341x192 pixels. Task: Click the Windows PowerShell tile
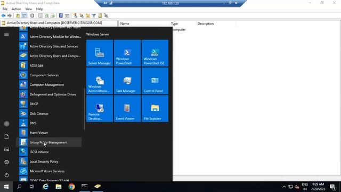click(x=127, y=53)
